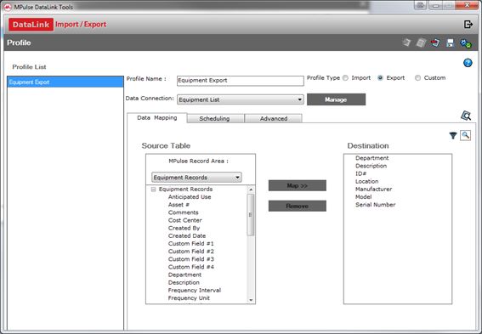Click the red arrow profile icon
This screenshot has width=482, height=334.
[x=435, y=42]
